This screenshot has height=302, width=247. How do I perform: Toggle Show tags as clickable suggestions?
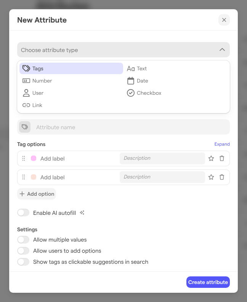point(23,262)
